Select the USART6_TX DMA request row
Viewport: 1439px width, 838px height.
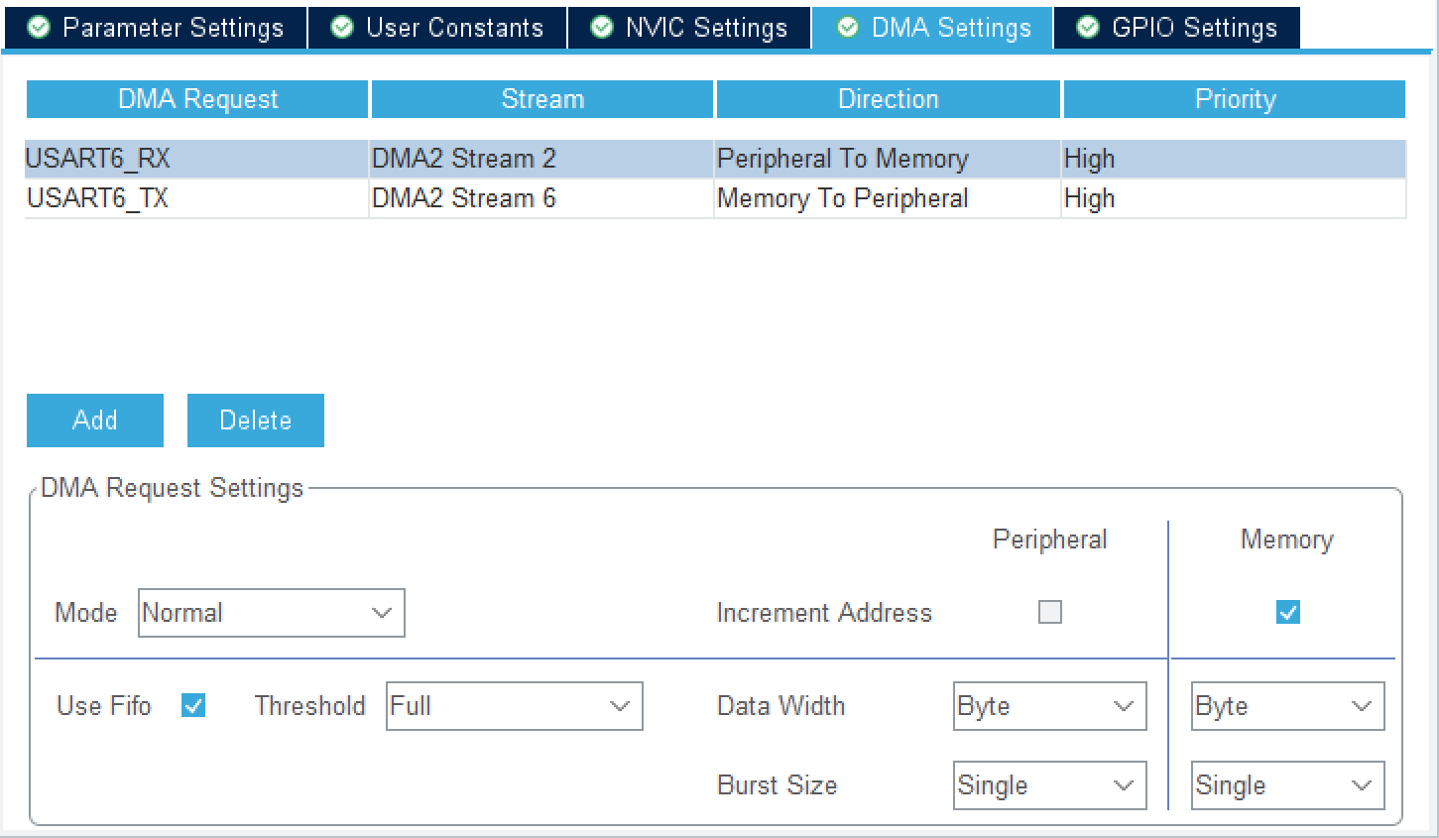(715, 198)
